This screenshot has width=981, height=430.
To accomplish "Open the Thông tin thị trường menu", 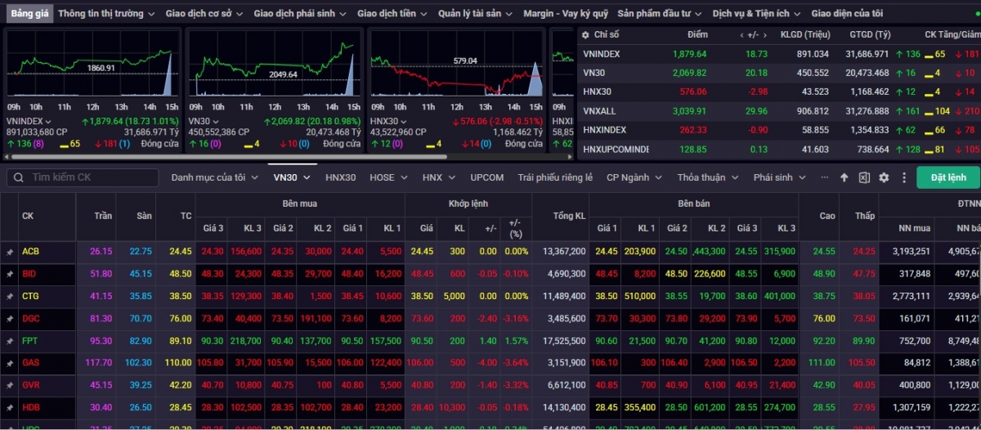I will click(106, 14).
